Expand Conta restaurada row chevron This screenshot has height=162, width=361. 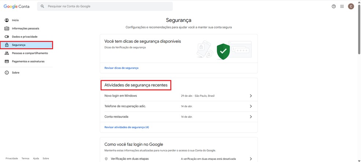[251, 117]
